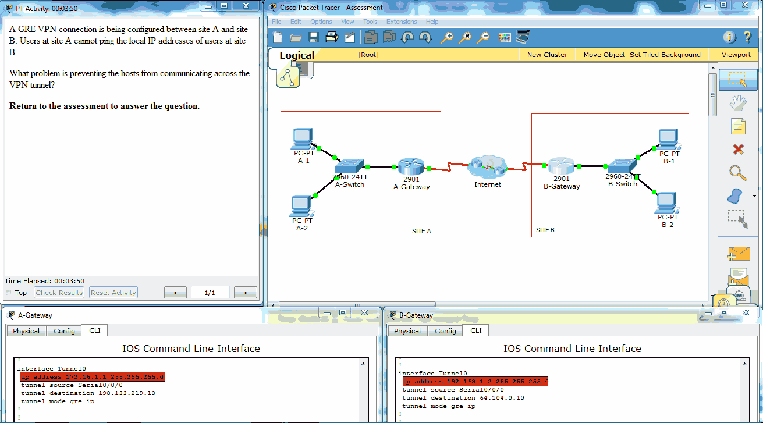
Task: Open the network information icon
Action: (x=730, y=37)
